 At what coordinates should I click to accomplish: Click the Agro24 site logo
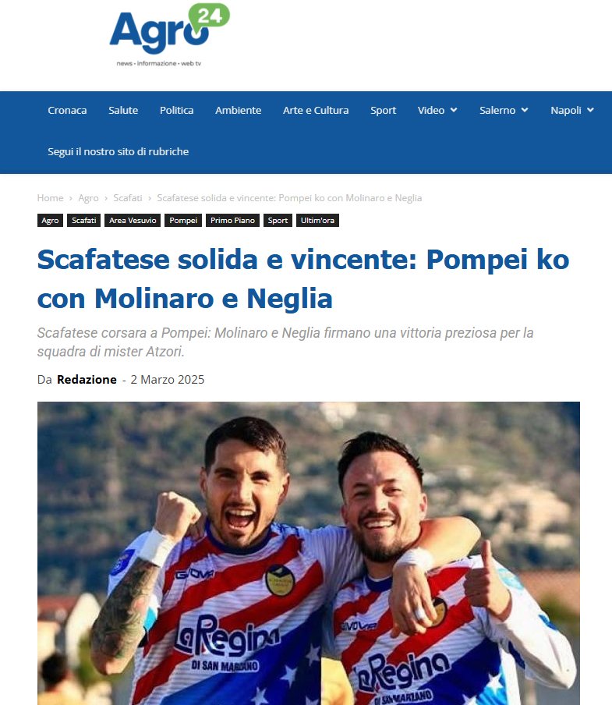169,35
